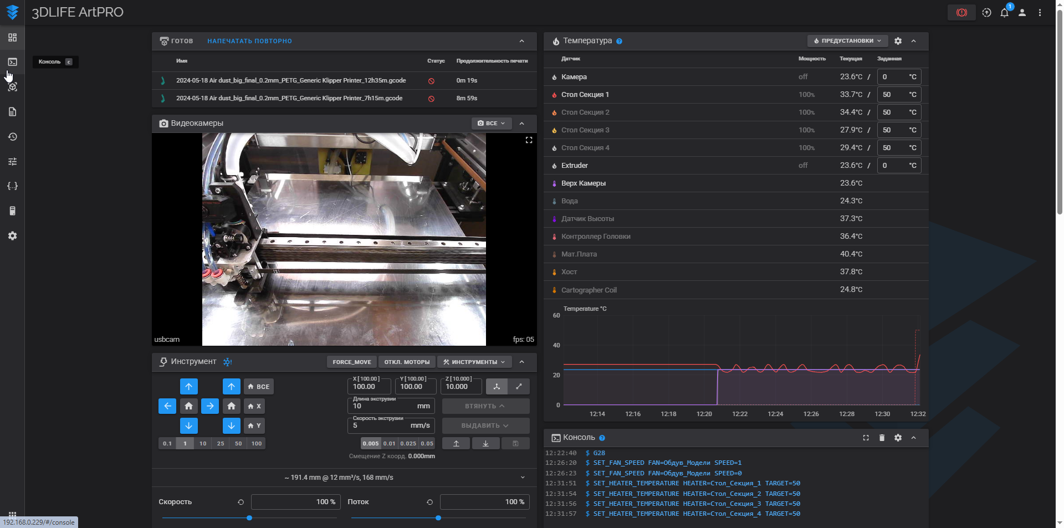Viewport: 1064px width, 528px height.
Task: Select the 0.025 Z offset step
Action: [408, 443]
